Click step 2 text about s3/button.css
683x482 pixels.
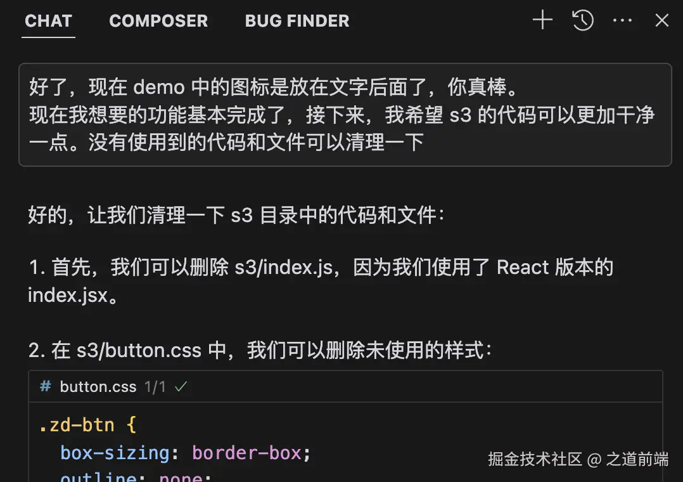click(x=260, y=350)
